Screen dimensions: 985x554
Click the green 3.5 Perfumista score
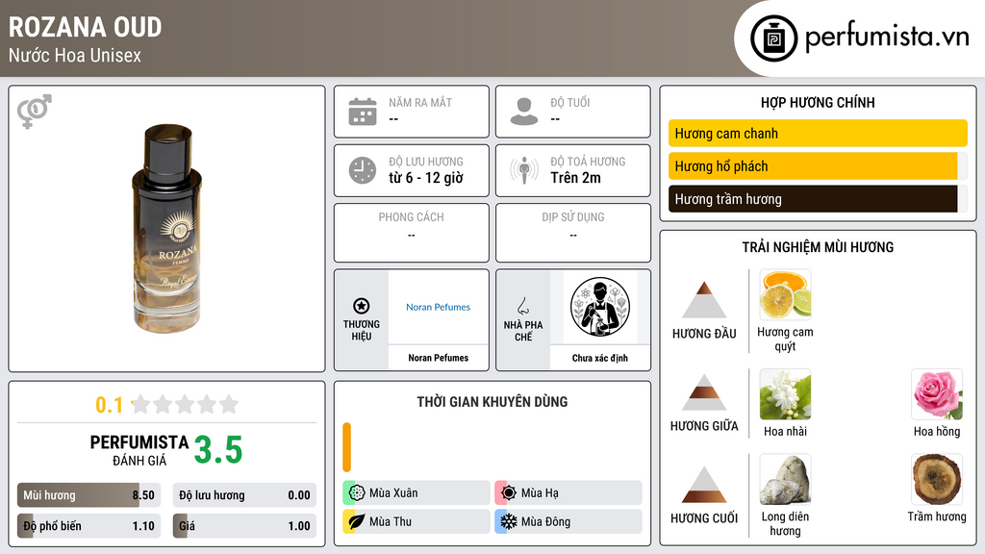pos(218,450)
